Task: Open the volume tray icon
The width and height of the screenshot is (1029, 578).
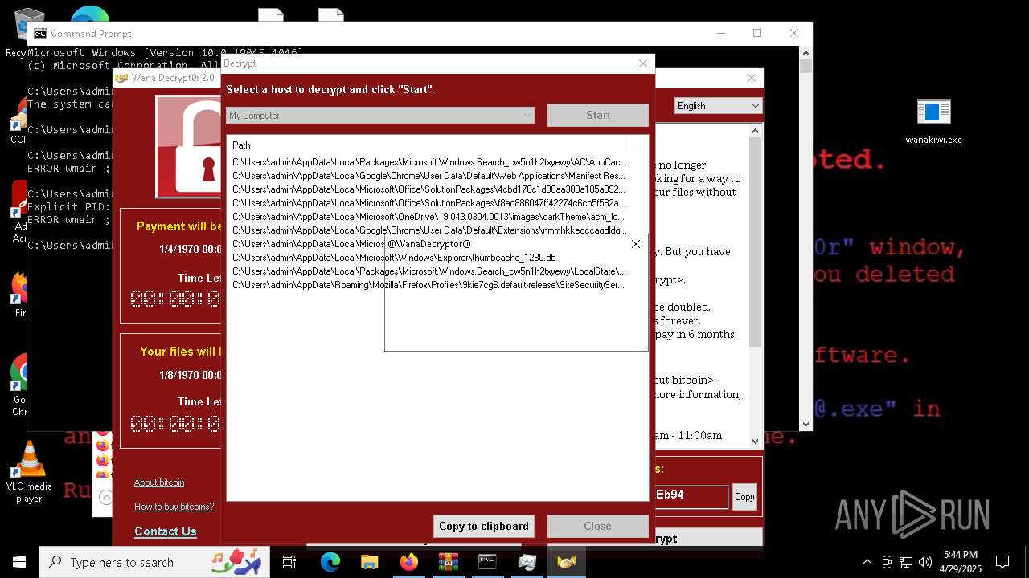Action: pos(925,562)
